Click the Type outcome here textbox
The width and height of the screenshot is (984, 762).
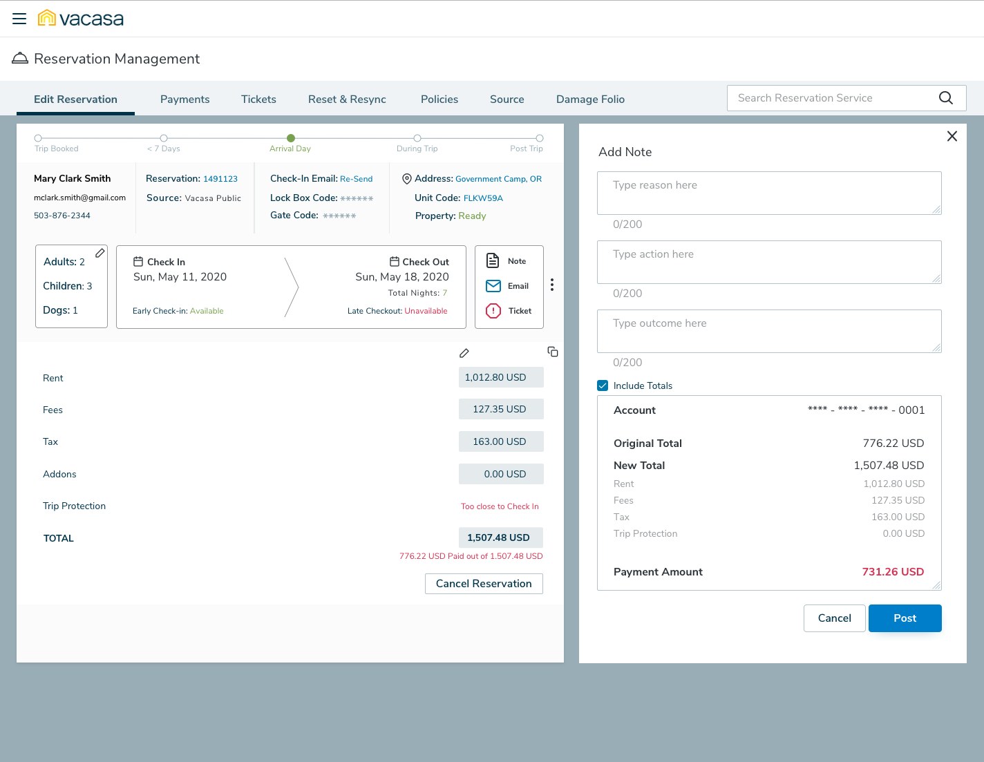(769, 331)
